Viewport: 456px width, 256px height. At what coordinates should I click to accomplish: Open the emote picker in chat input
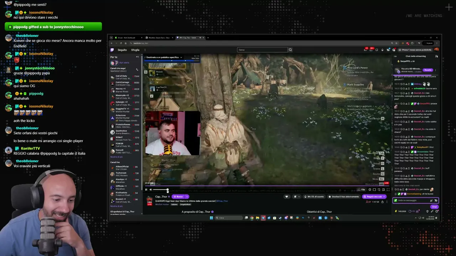pyautogui.click(x=436, y=201)
